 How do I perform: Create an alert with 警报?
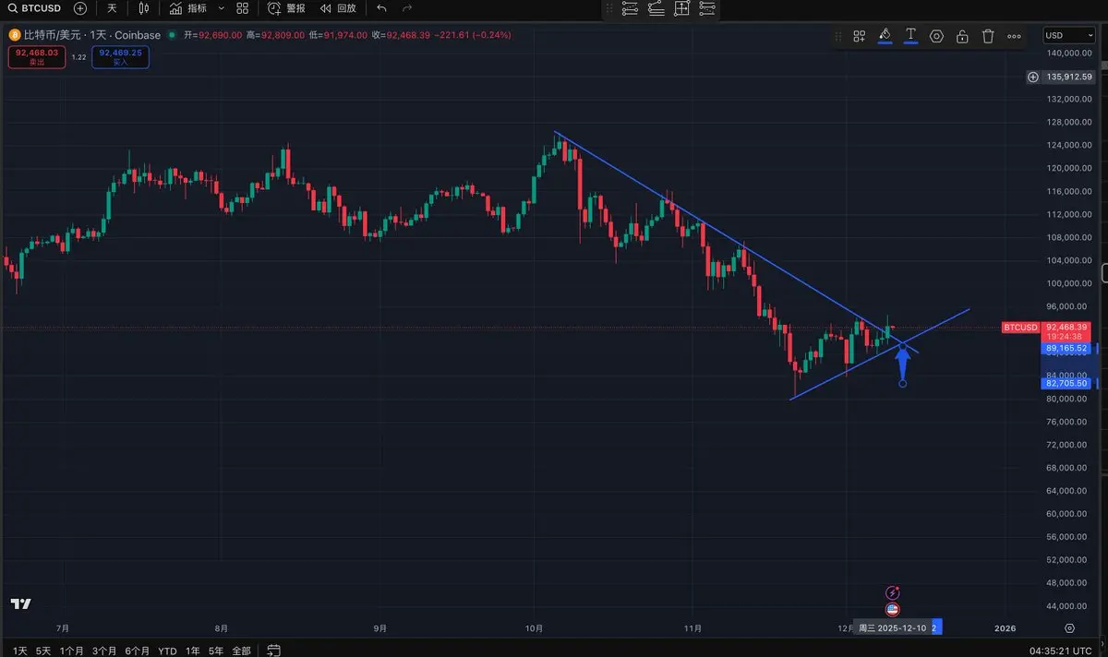tap(287, 8)
